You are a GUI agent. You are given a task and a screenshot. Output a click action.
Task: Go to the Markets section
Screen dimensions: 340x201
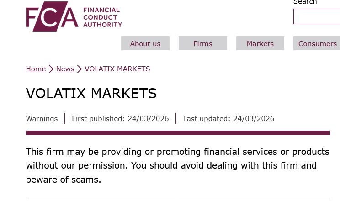point(260,44)
